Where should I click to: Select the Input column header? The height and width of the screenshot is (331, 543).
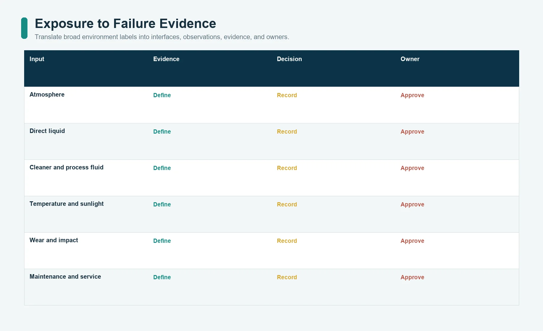coord(37,59)
